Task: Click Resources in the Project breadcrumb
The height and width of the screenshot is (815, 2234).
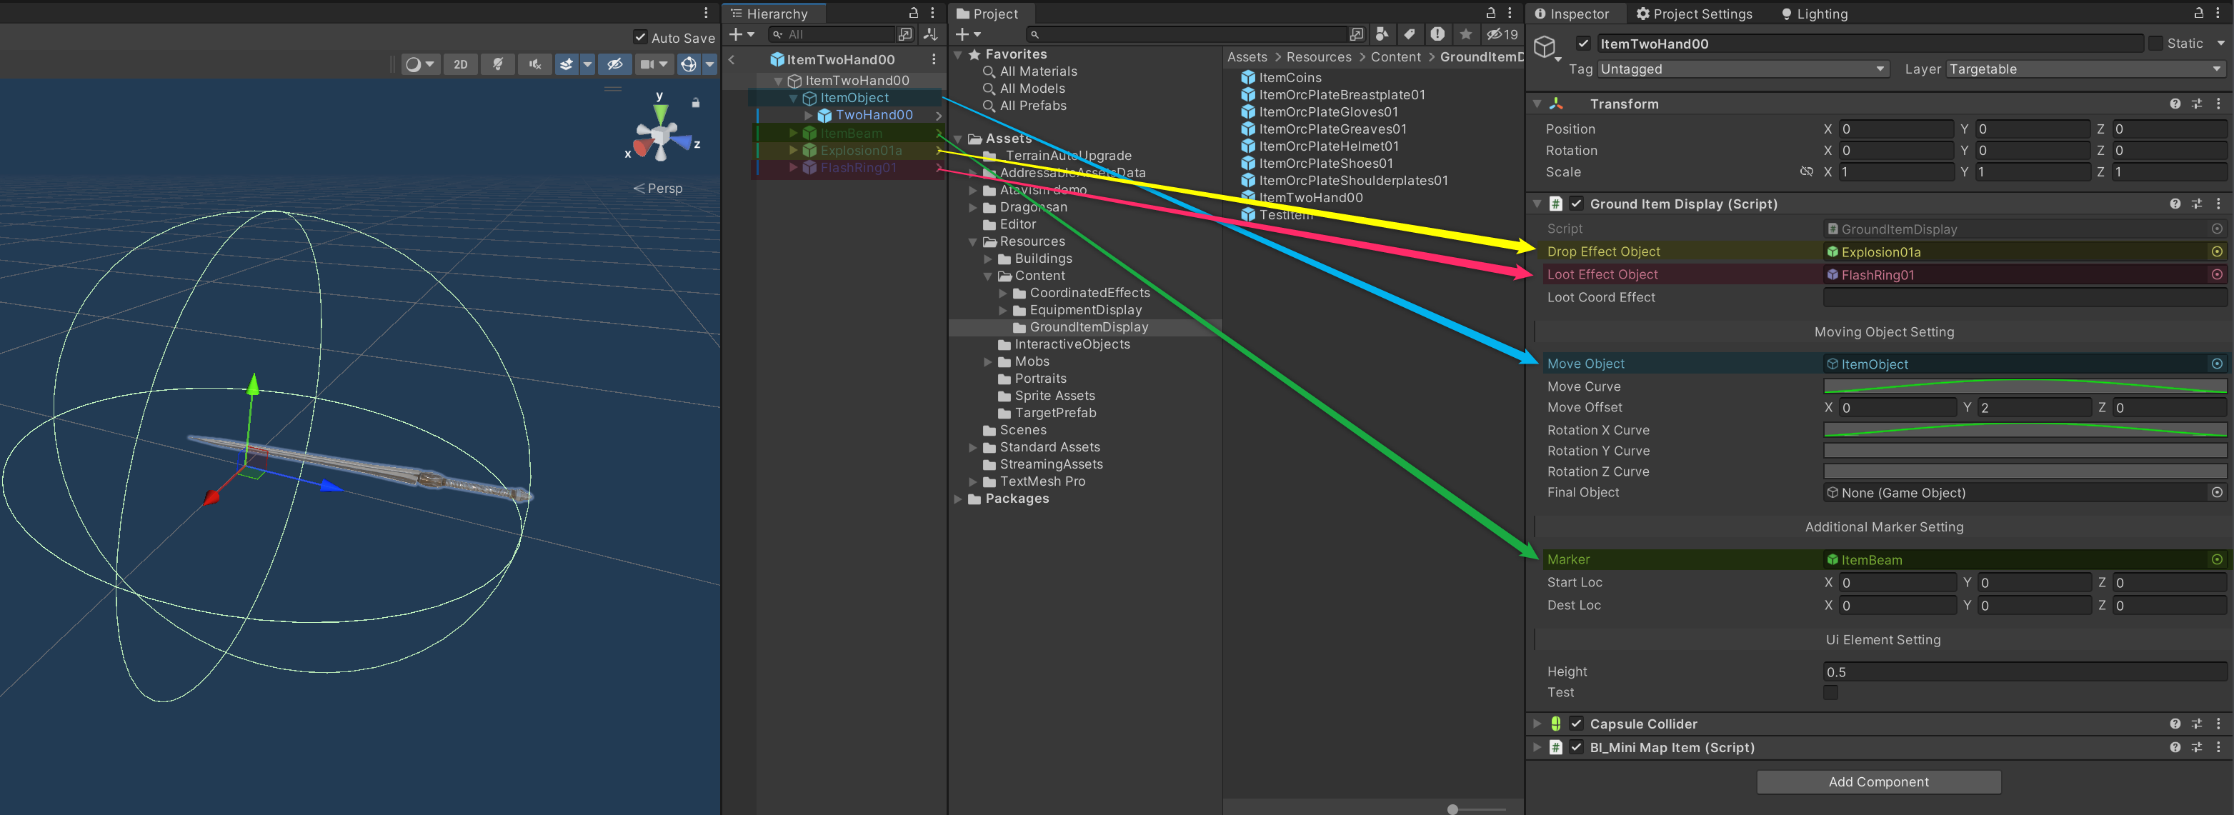Action: point(1318,57)
